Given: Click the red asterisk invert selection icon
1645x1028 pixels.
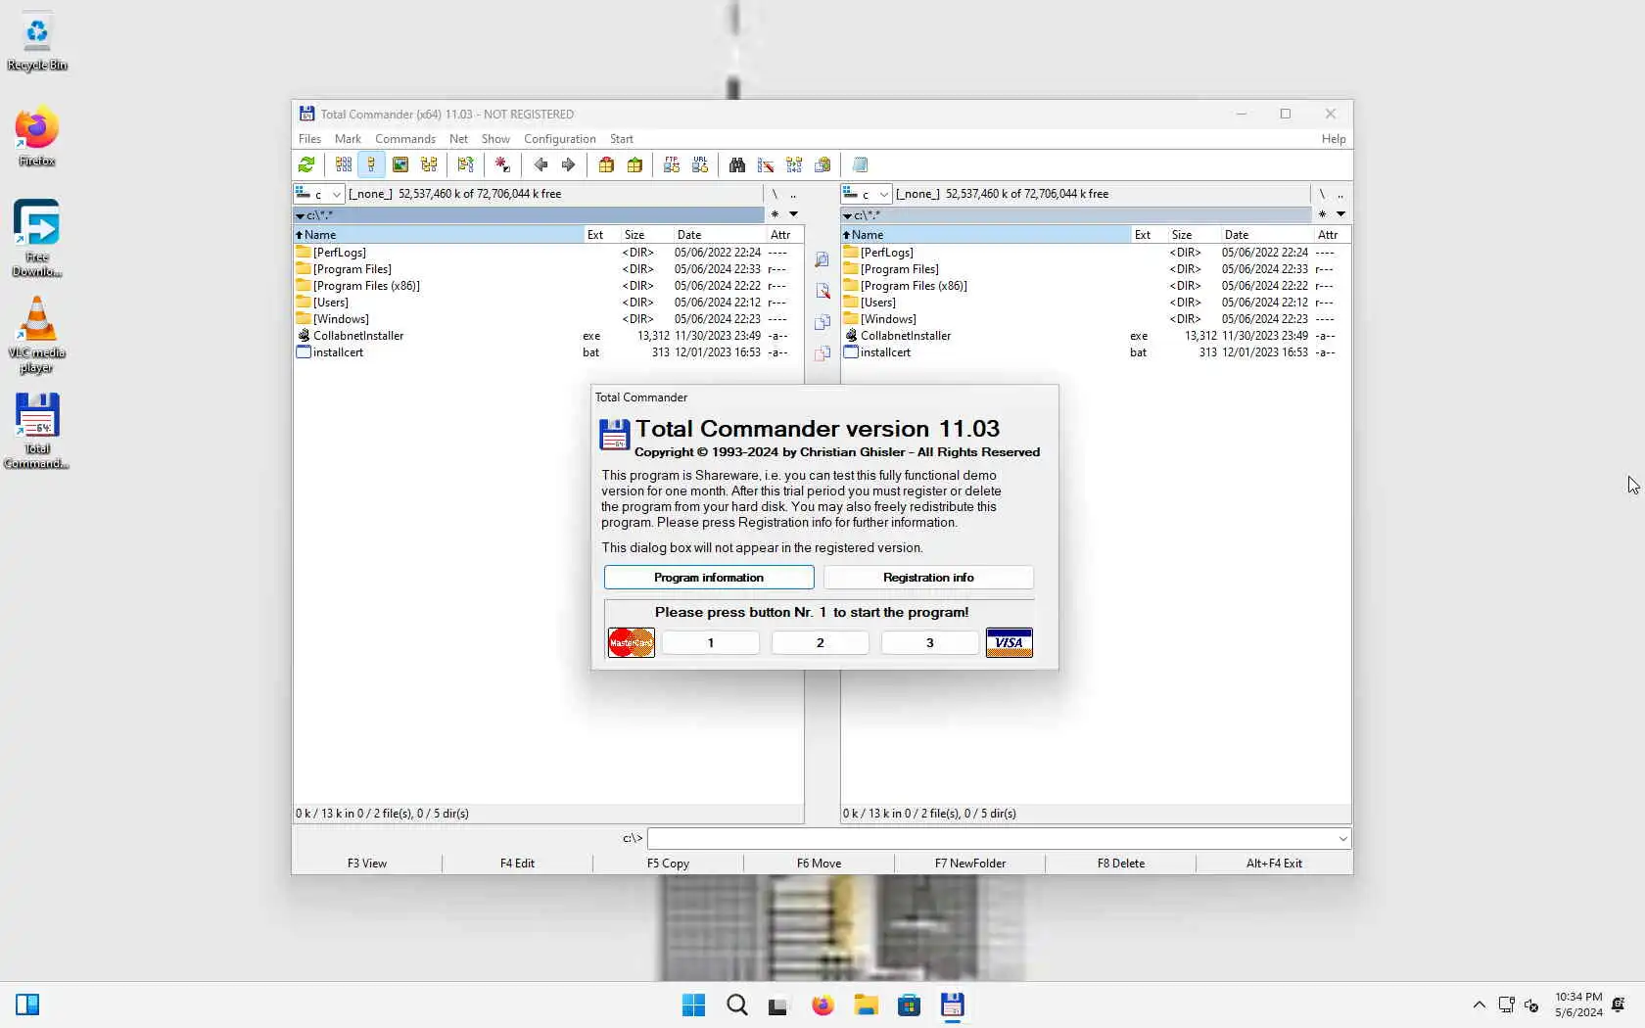Looking at the screenshot, I should point(502,164).
